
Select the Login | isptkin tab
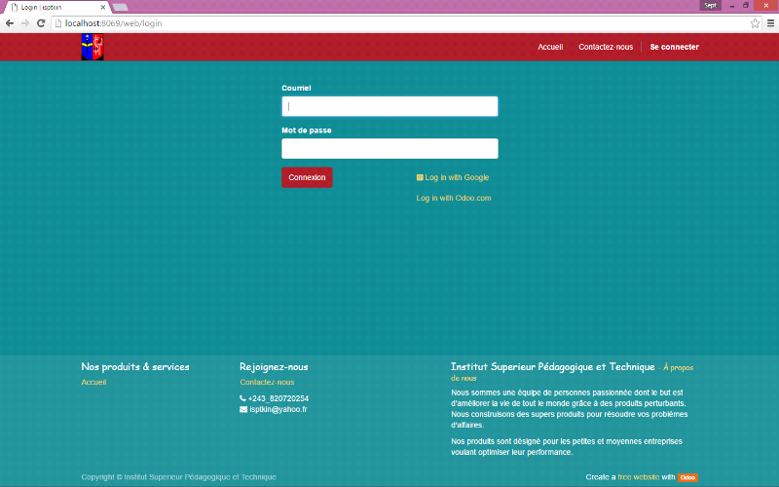[56, 8]
